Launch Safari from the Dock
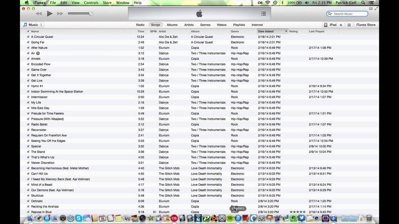Image resolution: width=399 pixels, height=224 pixels. (71, 218)
